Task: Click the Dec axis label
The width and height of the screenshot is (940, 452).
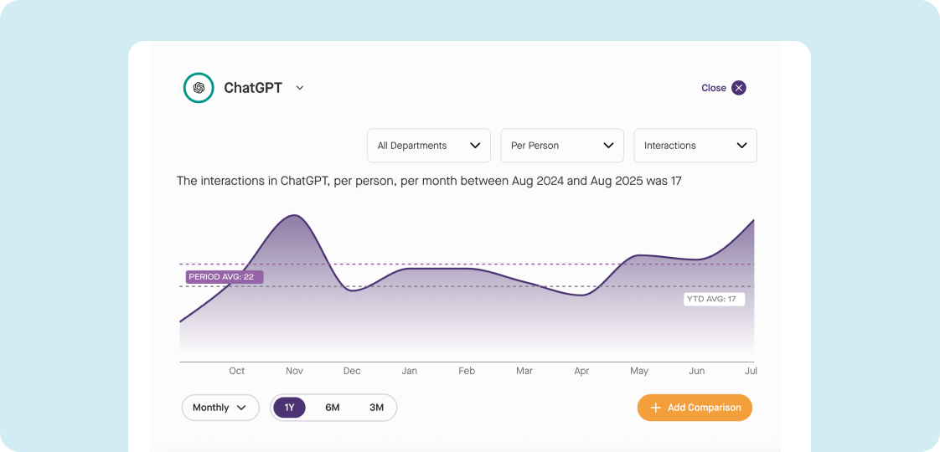Action: [x=352, y=371]
